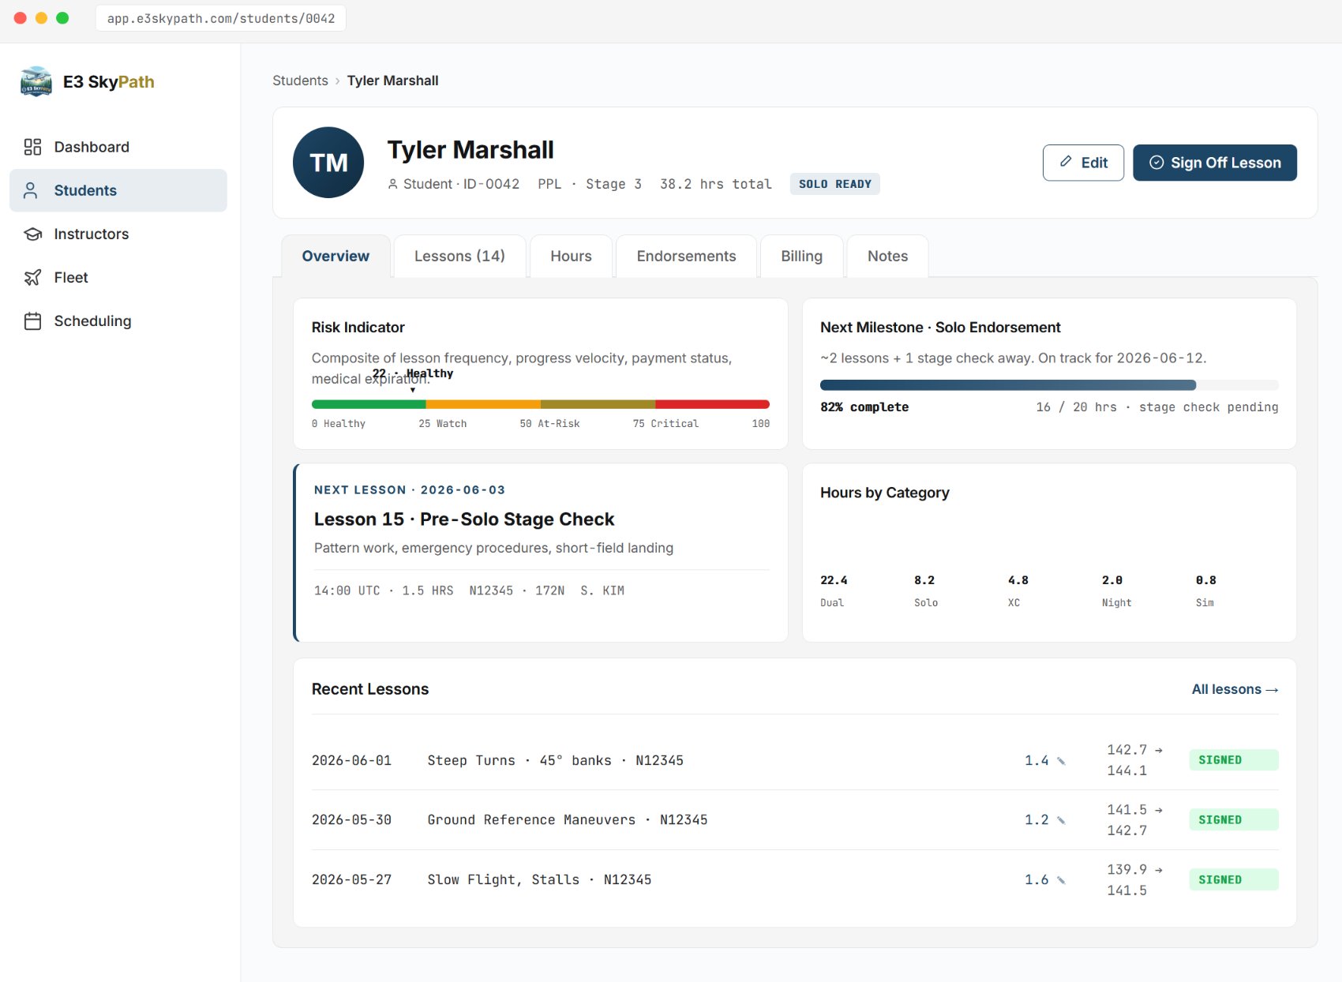Click the 2.0 Night hours value
Viewport: 1342px width, 982px height.
click(1112, 580)
